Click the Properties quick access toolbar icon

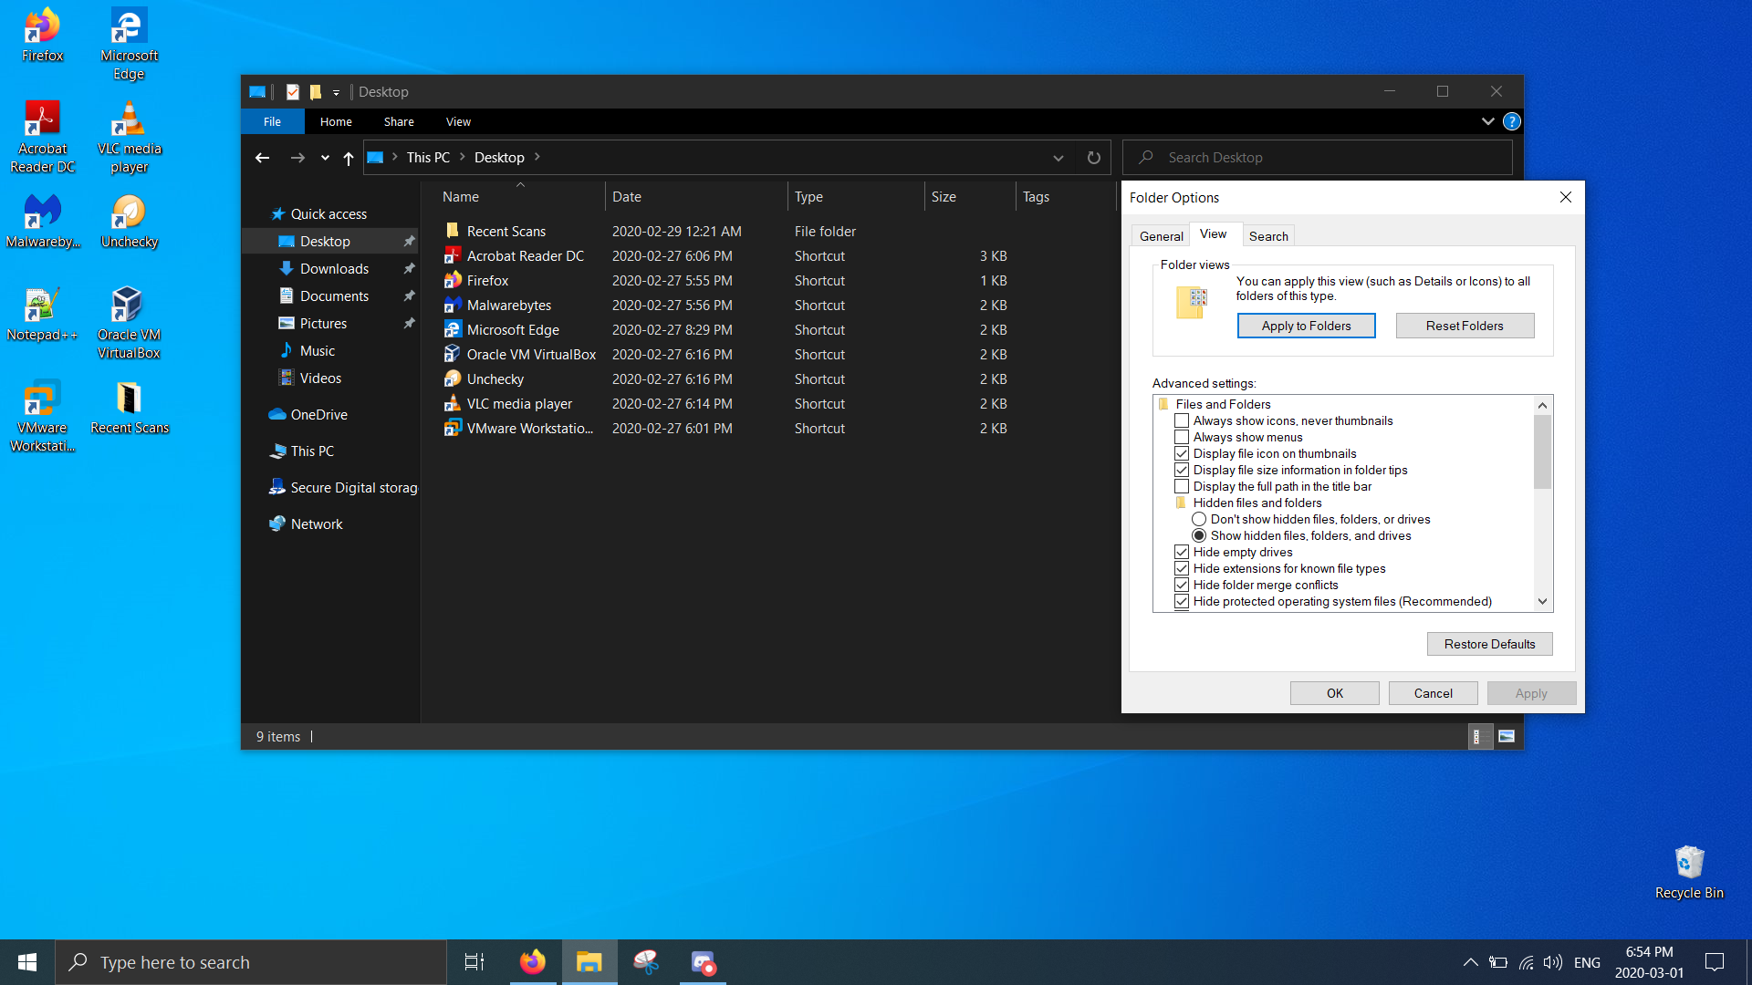pos(292,92)
